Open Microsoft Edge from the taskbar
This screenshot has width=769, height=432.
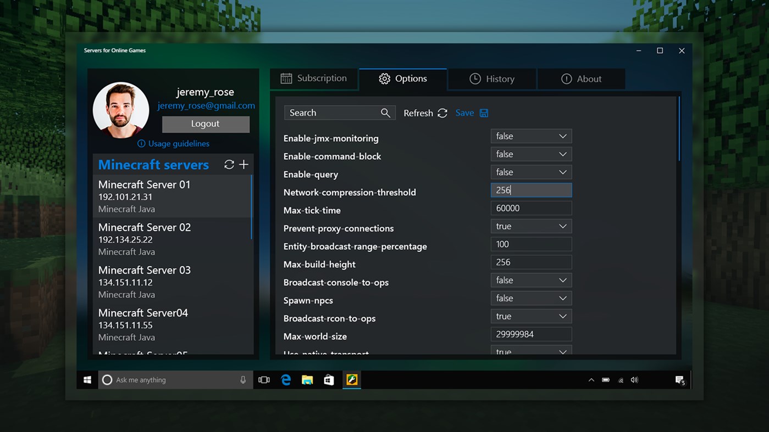coord(285,379)
